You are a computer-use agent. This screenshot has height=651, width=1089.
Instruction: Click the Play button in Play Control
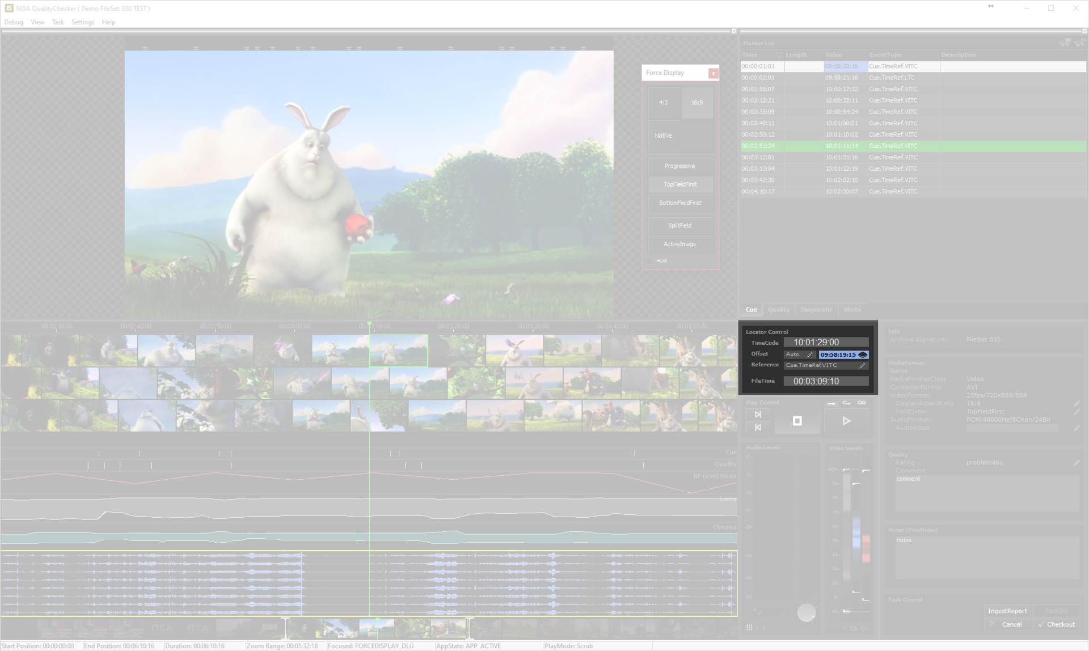846,421
